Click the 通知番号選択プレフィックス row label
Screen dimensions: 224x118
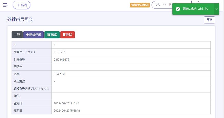(x=31, y=89)
